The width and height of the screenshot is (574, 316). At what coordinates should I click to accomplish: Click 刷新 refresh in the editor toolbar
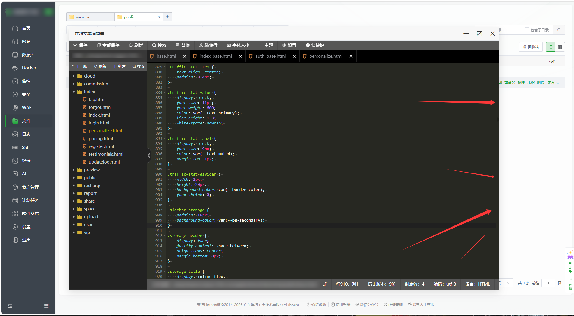tap(136, 45)
